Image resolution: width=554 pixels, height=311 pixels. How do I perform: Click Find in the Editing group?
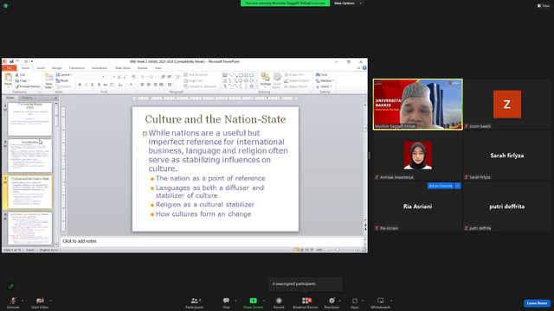(321, 75)
